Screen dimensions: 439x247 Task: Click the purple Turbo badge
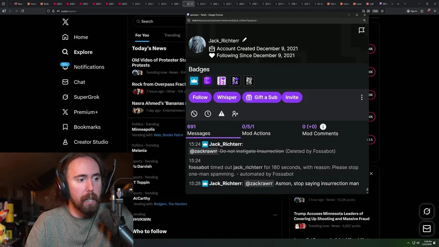tap(207, 81)
